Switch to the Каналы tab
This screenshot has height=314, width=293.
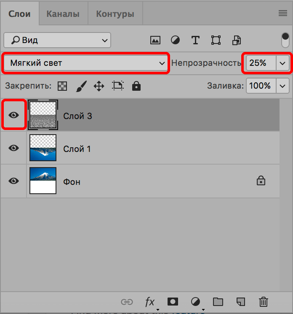[x=63, y=14]
